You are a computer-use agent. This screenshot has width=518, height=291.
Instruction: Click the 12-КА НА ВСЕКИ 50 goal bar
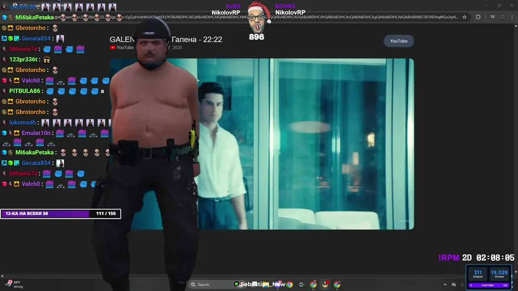coord(61,213)
